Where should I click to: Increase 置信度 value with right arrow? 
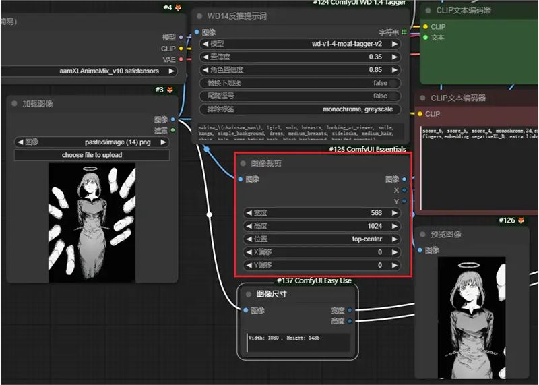coord(395,57)
